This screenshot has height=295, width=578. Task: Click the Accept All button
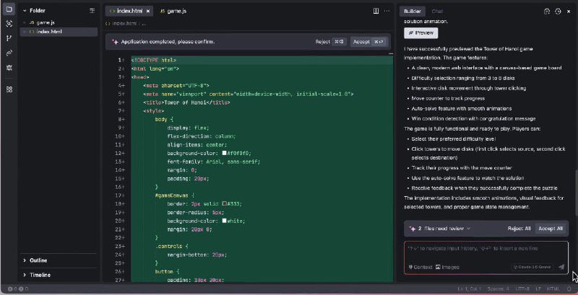coord(551,228)
